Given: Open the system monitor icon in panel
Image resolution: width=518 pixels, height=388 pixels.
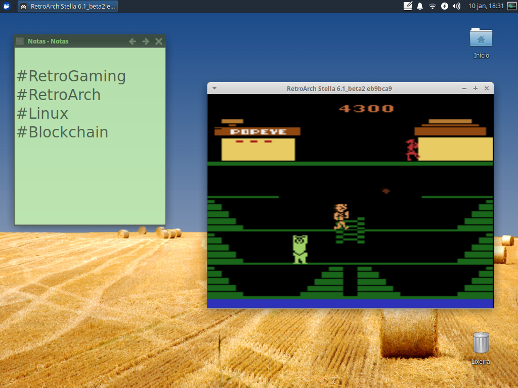Looking at the screenshot, I should (511, 6).
